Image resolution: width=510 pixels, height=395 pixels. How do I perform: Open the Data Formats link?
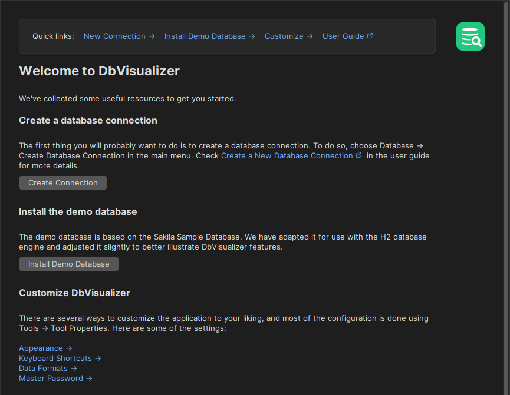(48, 369)
